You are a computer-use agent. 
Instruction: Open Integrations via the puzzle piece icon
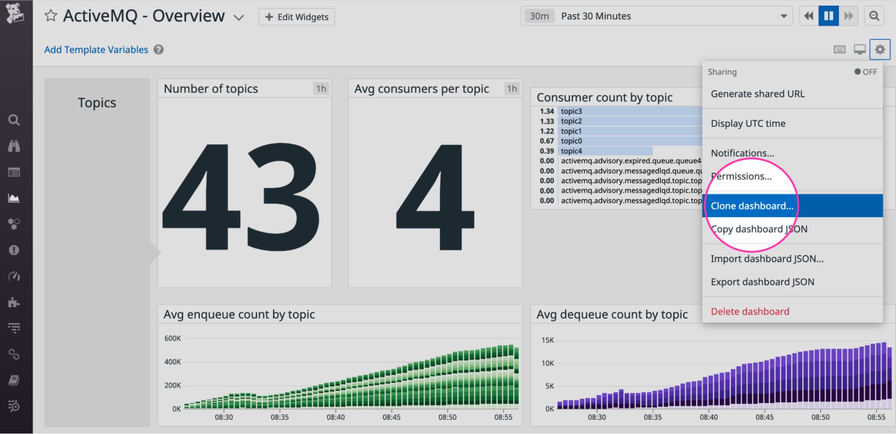pyautogui.click(x=14, y=303)
